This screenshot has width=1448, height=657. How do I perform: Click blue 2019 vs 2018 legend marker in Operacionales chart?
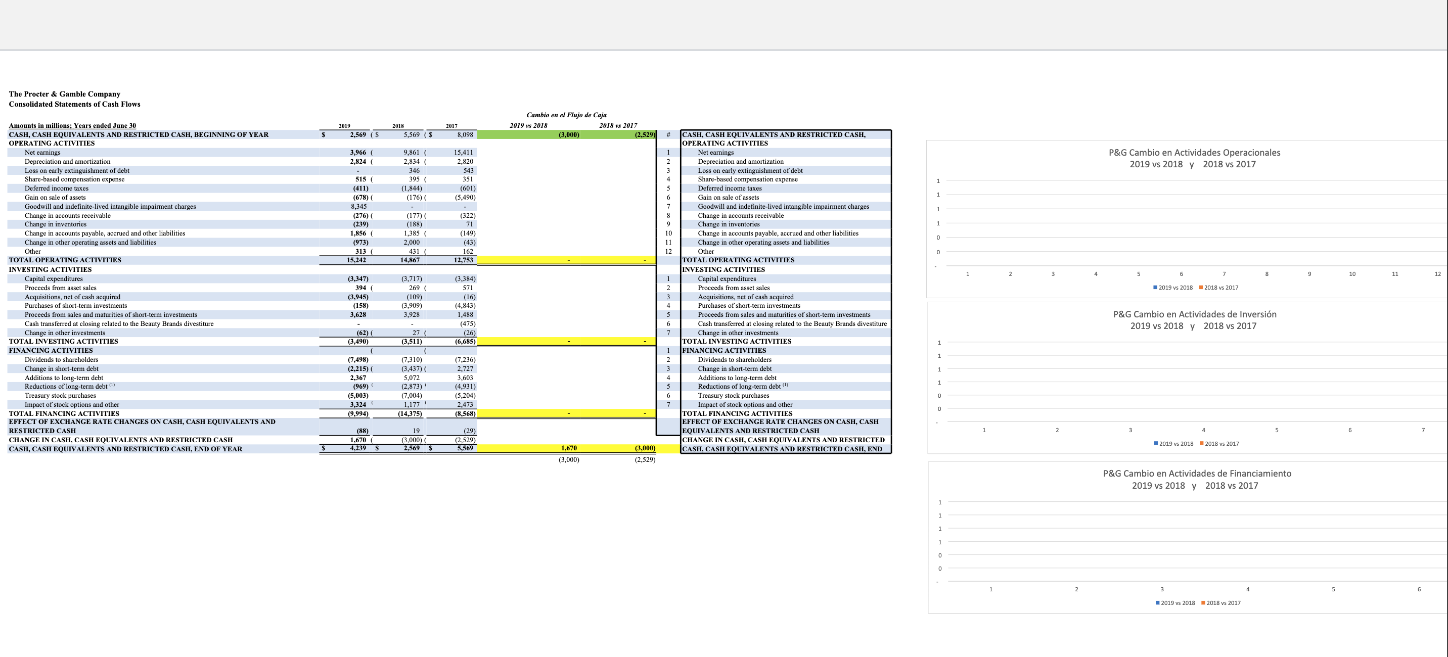click(1155, 288)
